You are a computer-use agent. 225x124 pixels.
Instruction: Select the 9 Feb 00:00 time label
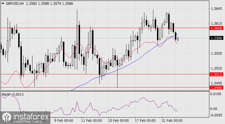coord(64,121)
